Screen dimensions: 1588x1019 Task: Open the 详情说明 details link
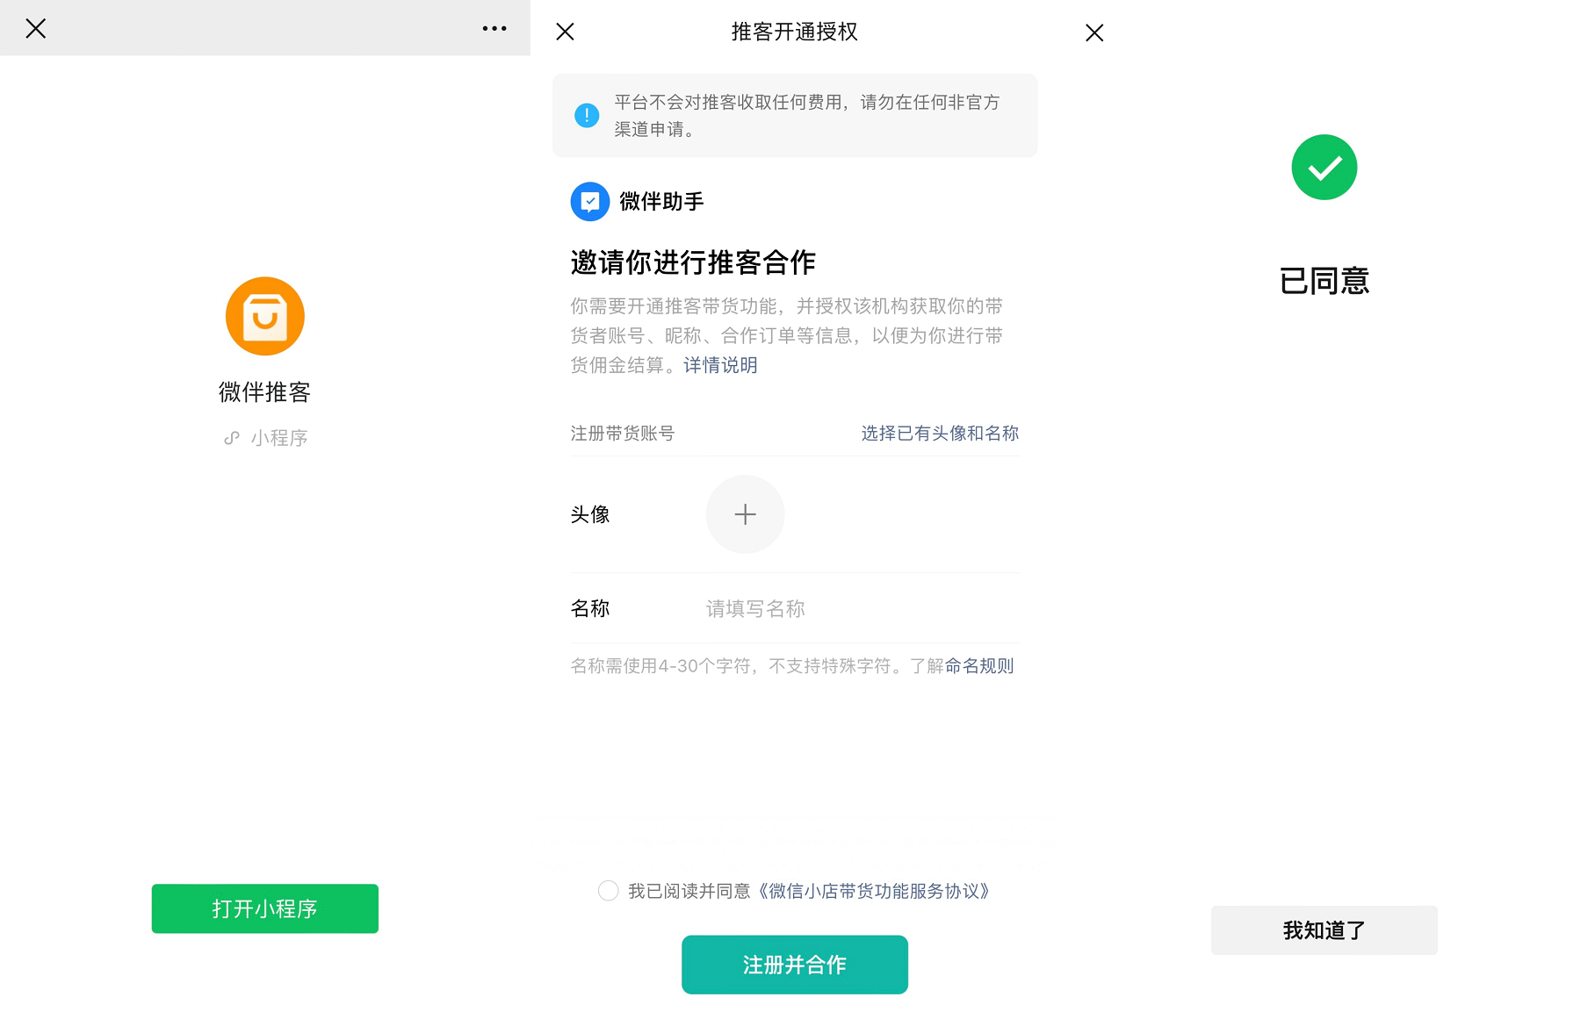720,365
